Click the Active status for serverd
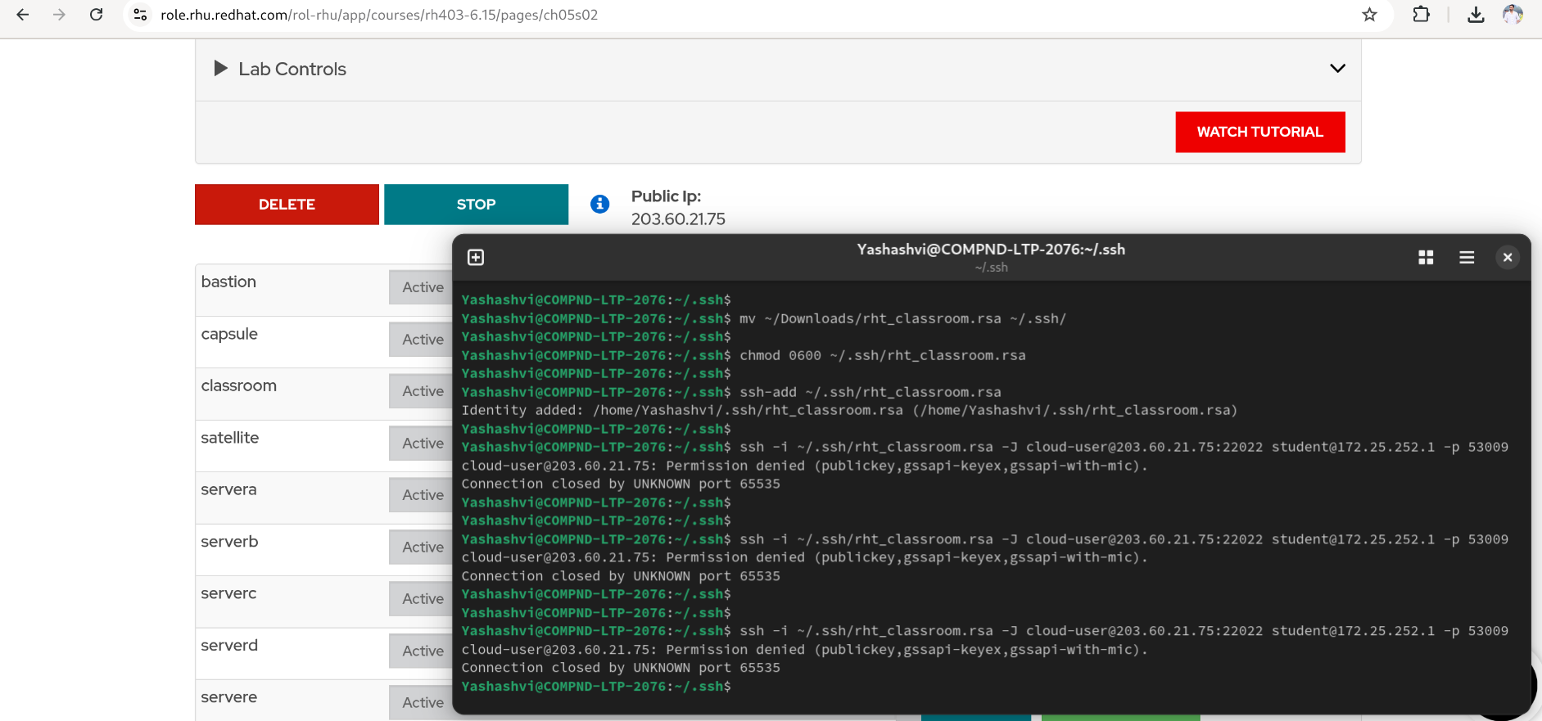Screen dimensions: 1542x721 tap(423, 651)
